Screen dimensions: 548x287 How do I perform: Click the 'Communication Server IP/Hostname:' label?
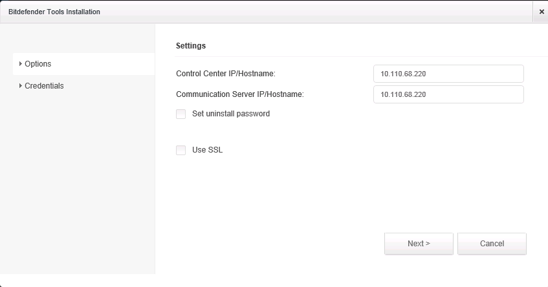click(240, 94)
